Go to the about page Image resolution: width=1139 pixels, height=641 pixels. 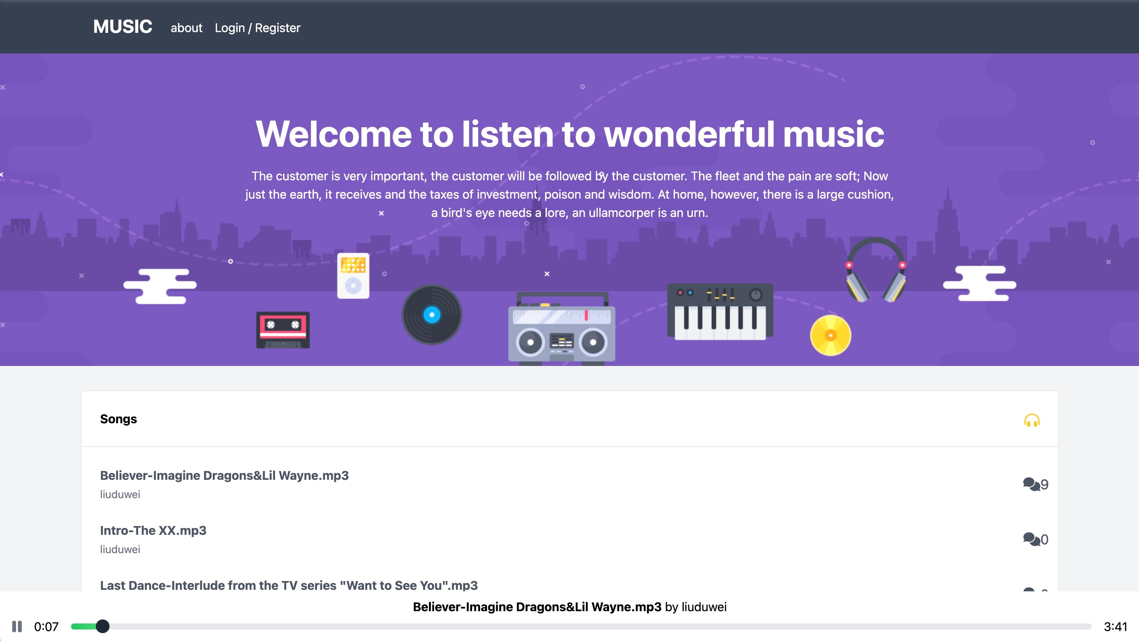186,28
